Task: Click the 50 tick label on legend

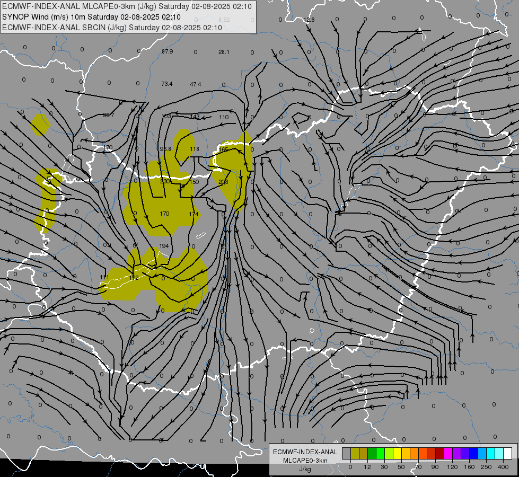Action: click(401, 467)
